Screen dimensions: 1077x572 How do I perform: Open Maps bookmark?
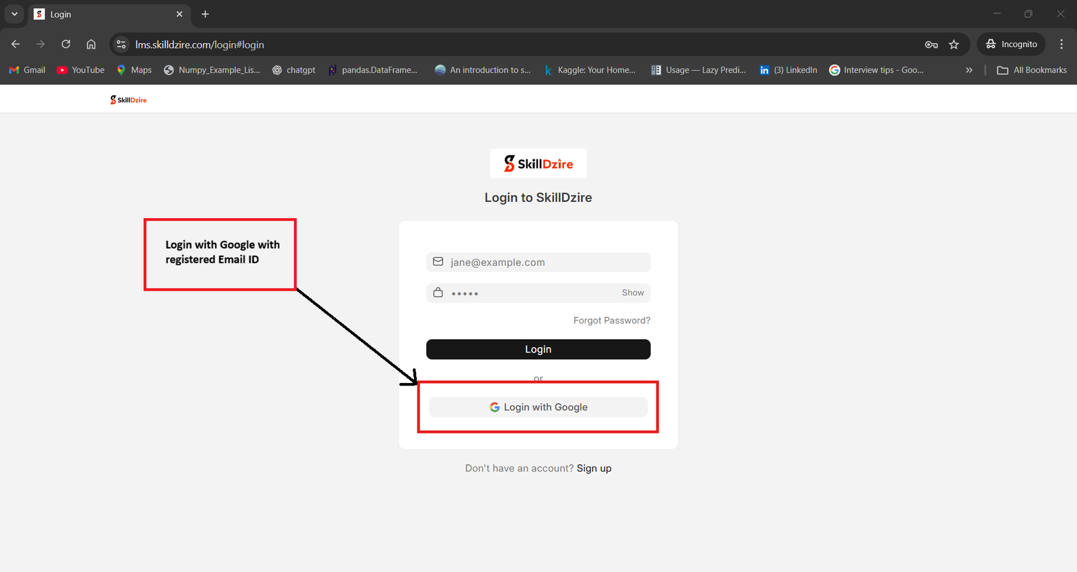pyautogui.click(x=134, y=70)
